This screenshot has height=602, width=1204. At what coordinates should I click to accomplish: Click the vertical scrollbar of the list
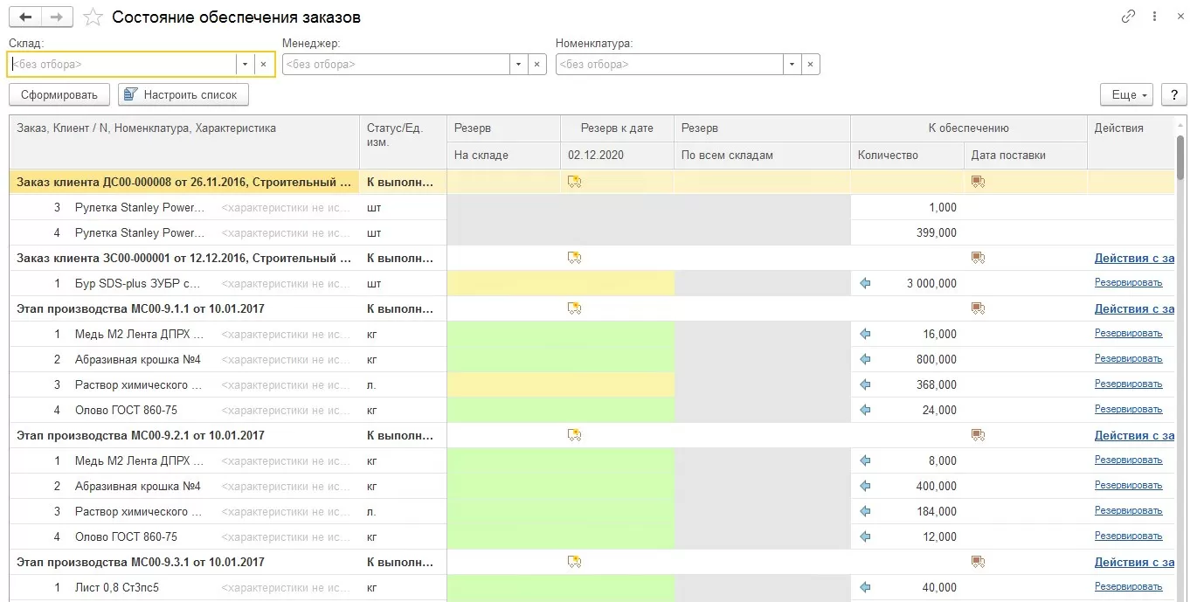click(1181, 349)
